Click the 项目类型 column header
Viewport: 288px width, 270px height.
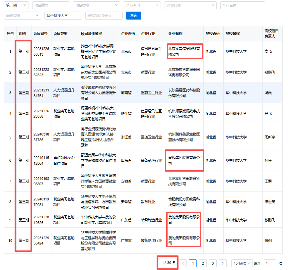pyautogui.click(x=65, y=33)
